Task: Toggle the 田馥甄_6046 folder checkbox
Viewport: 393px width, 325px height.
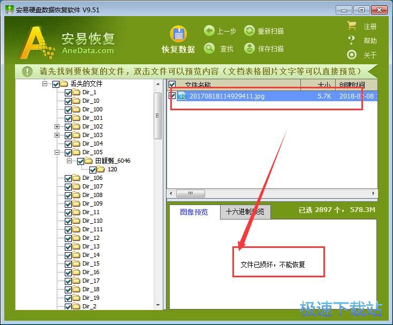Action: 80,161
